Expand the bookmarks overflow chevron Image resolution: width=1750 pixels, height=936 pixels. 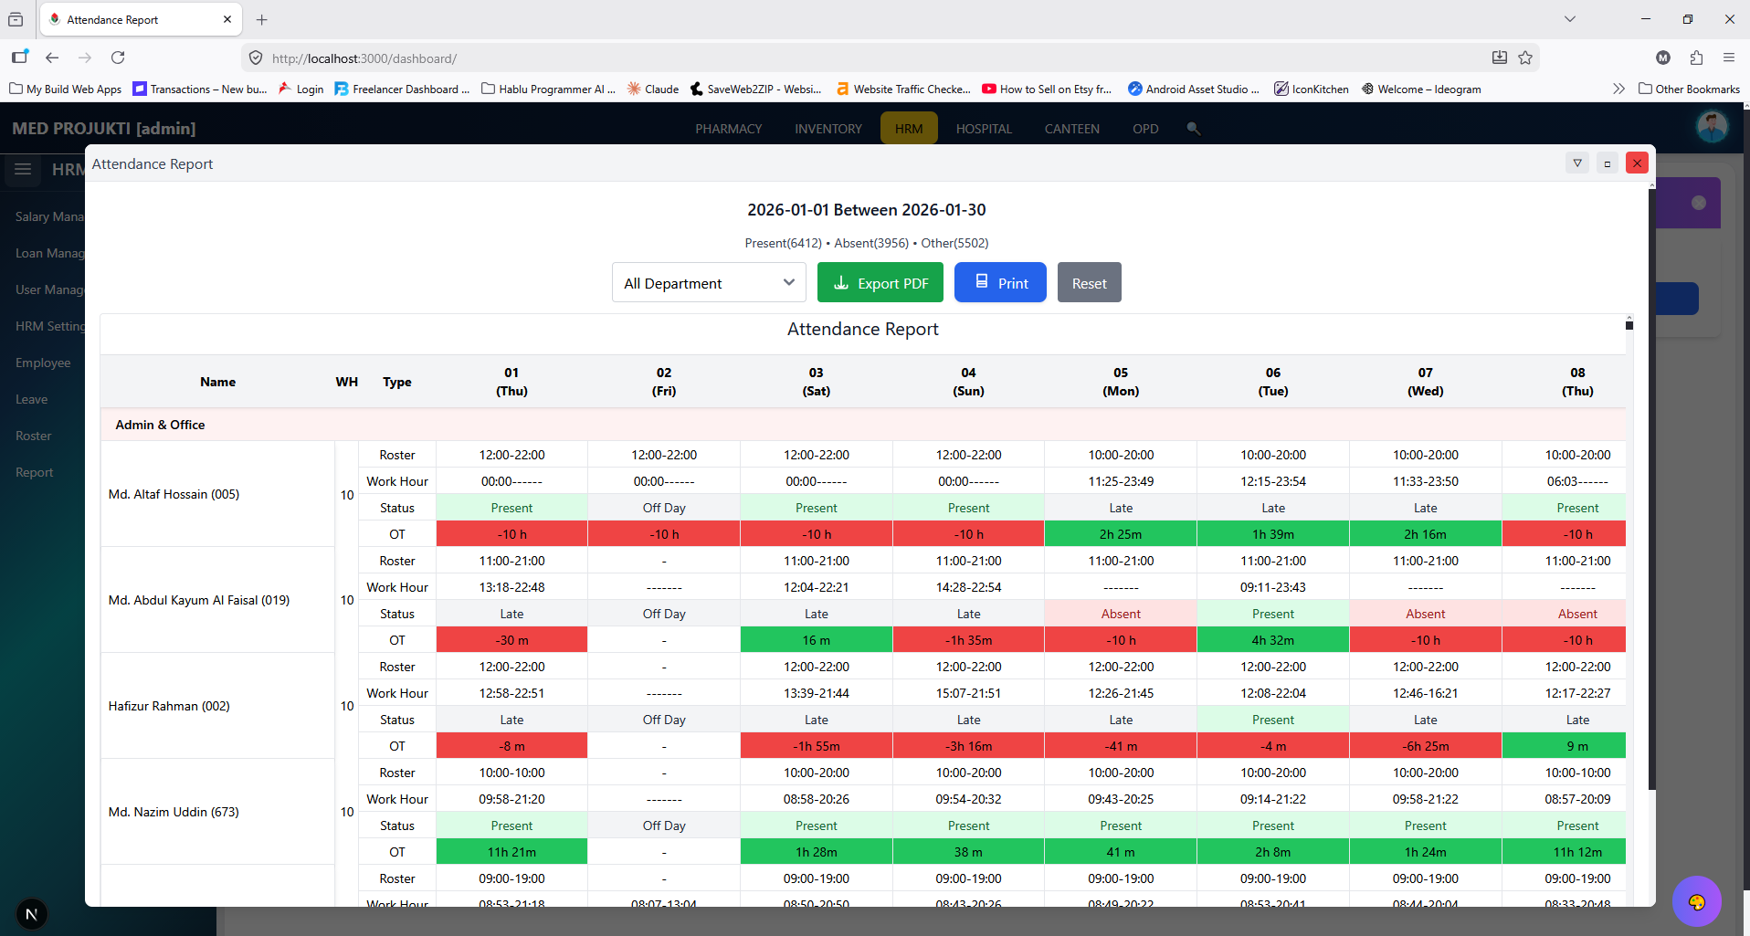(1618, 89)
